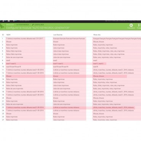Open the AutoKeywords breadcrumb link
Image resolution: width=141 pixels, height=141 pixels.
22,25
